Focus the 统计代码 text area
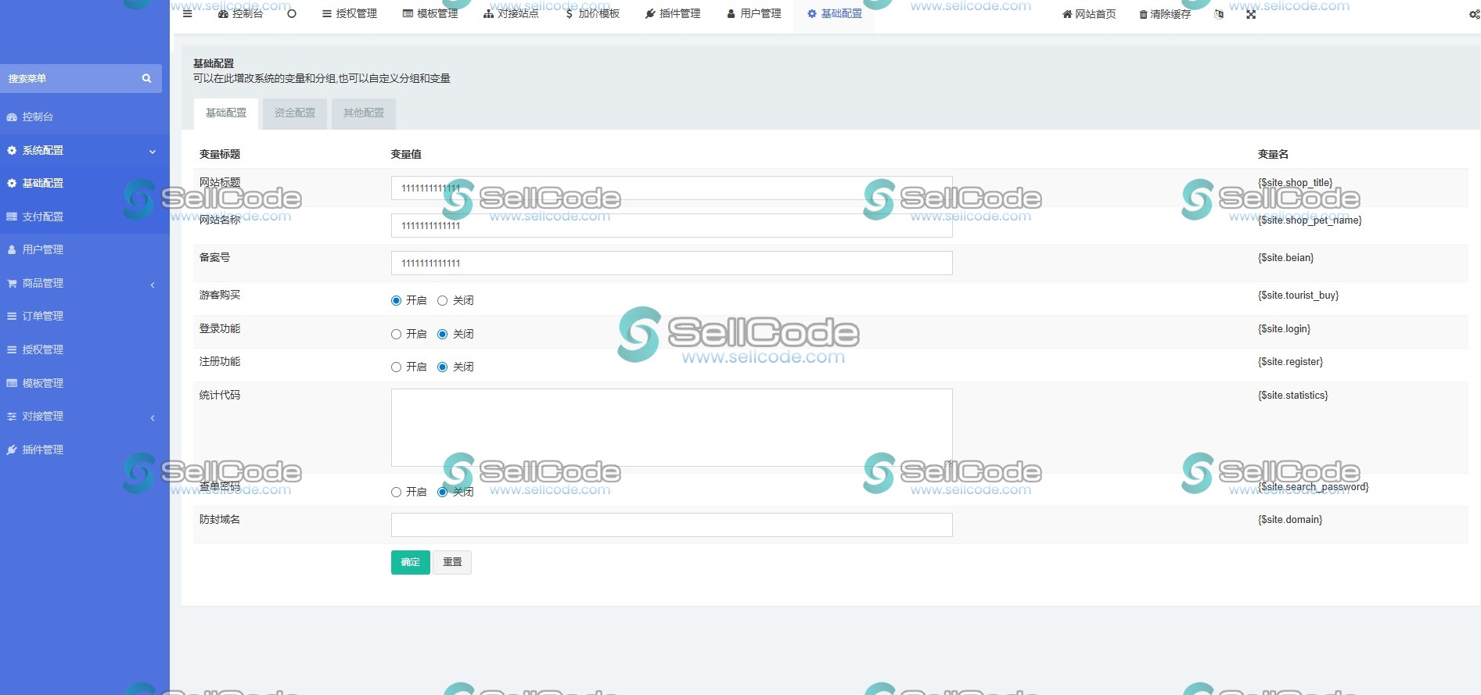Viewport: 1481px width, 695px height. (x=671, y=428)
